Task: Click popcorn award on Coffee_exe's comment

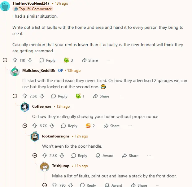Action: pos(88,126)
